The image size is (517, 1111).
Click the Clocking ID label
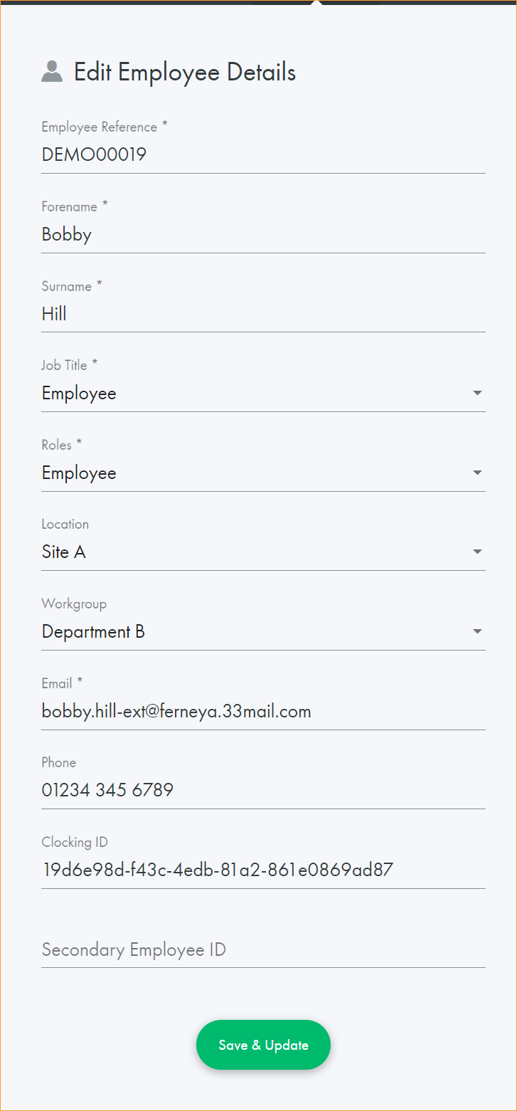tap(75, 843)
